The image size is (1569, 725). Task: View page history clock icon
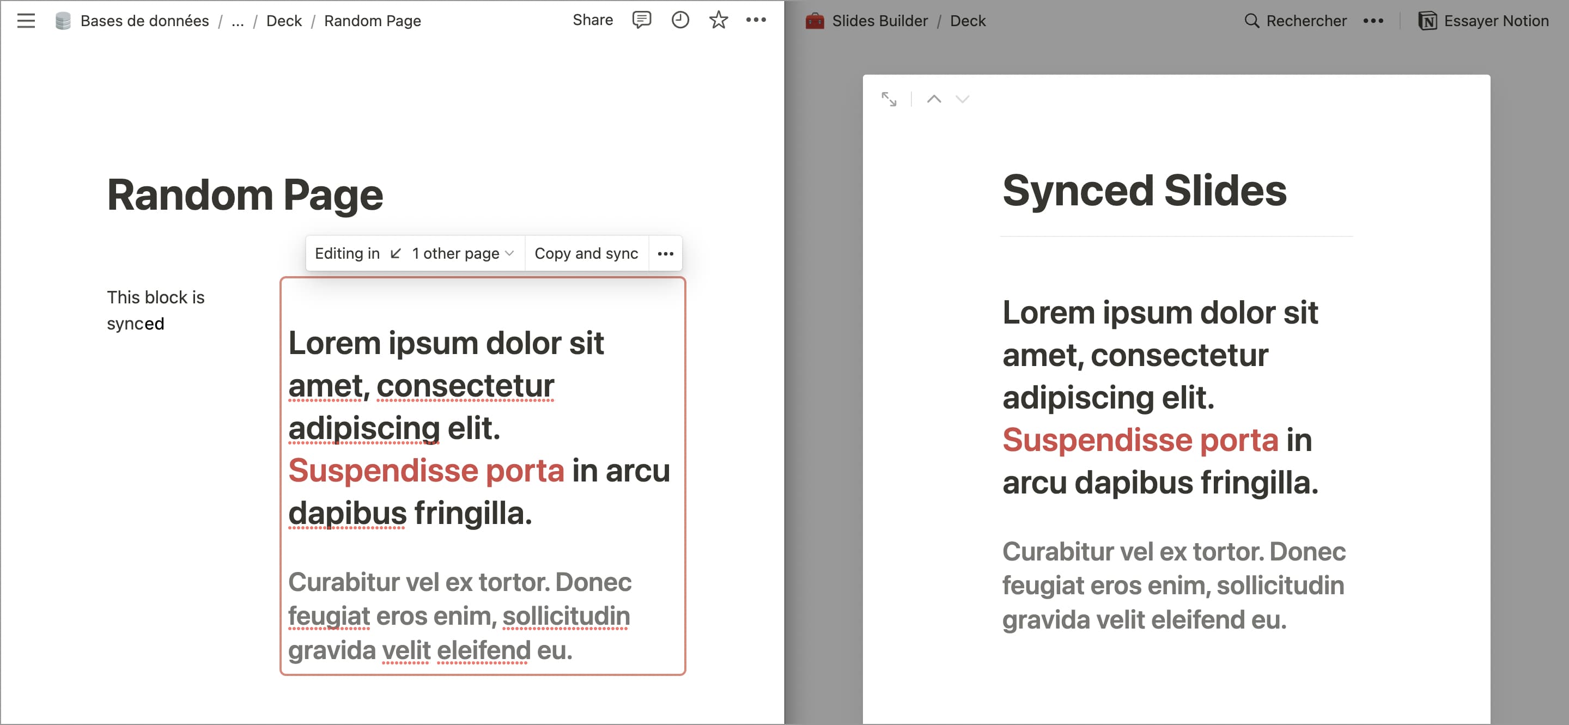[x=680, y=20]
